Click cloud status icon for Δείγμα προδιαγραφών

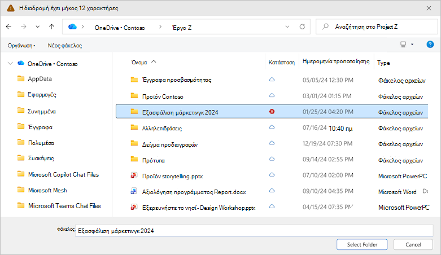[272, 143]
